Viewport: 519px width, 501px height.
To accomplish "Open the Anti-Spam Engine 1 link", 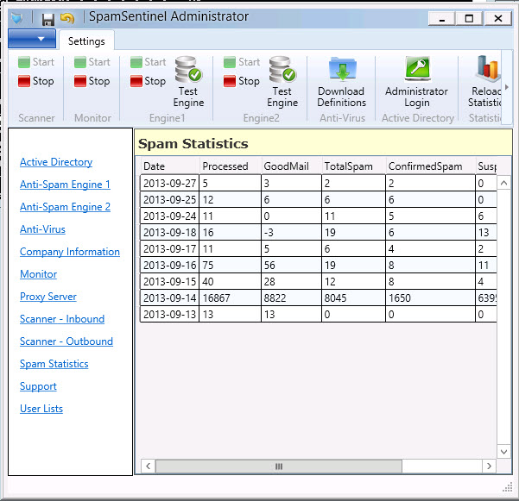I will click(65, 185).
